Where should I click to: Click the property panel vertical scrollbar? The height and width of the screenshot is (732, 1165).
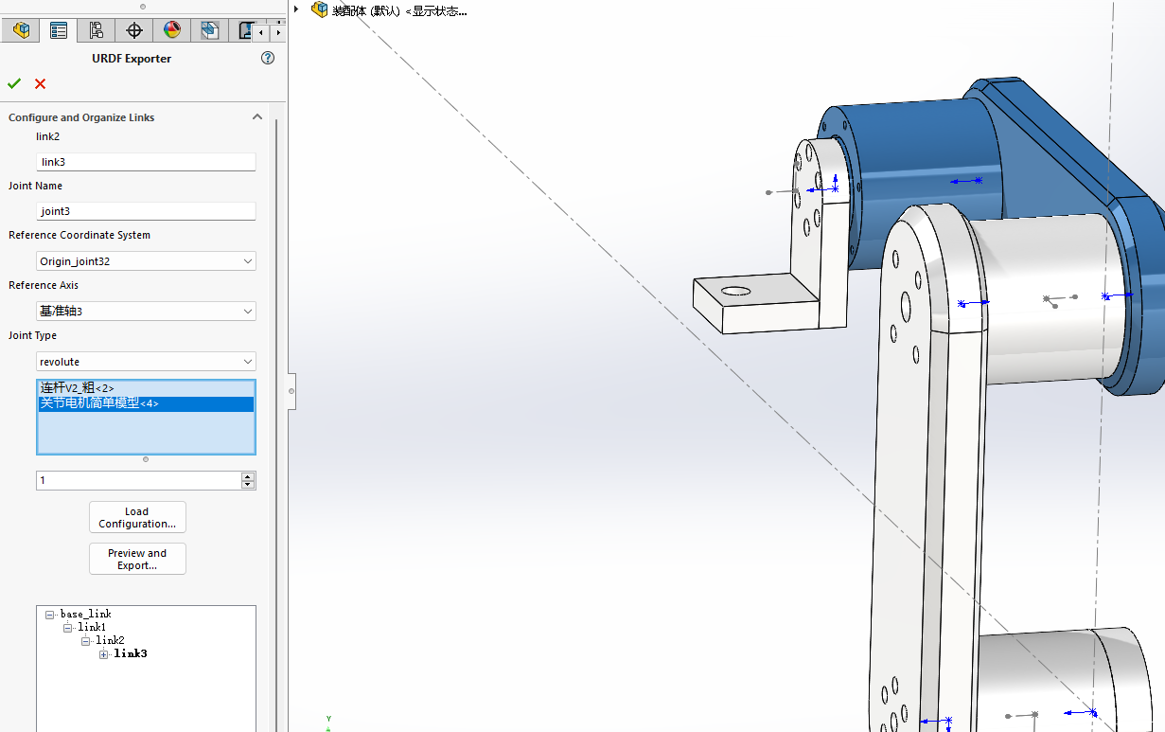tap(277, 417)
